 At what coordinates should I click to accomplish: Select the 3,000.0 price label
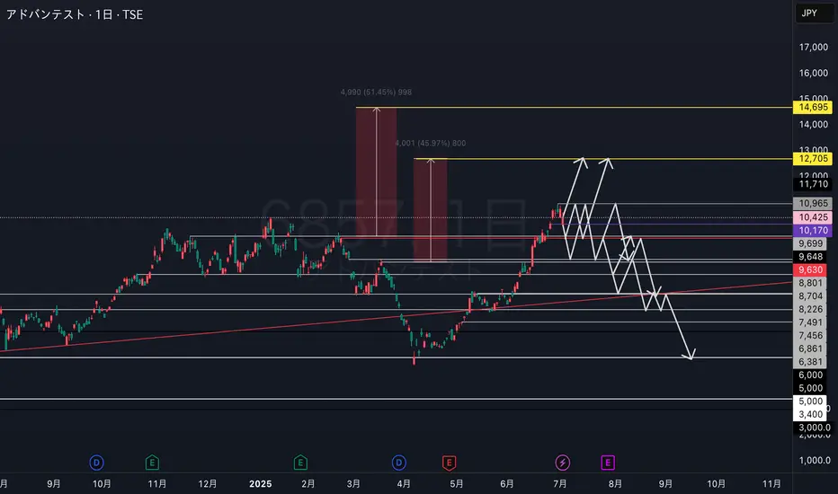pos(814,428)
